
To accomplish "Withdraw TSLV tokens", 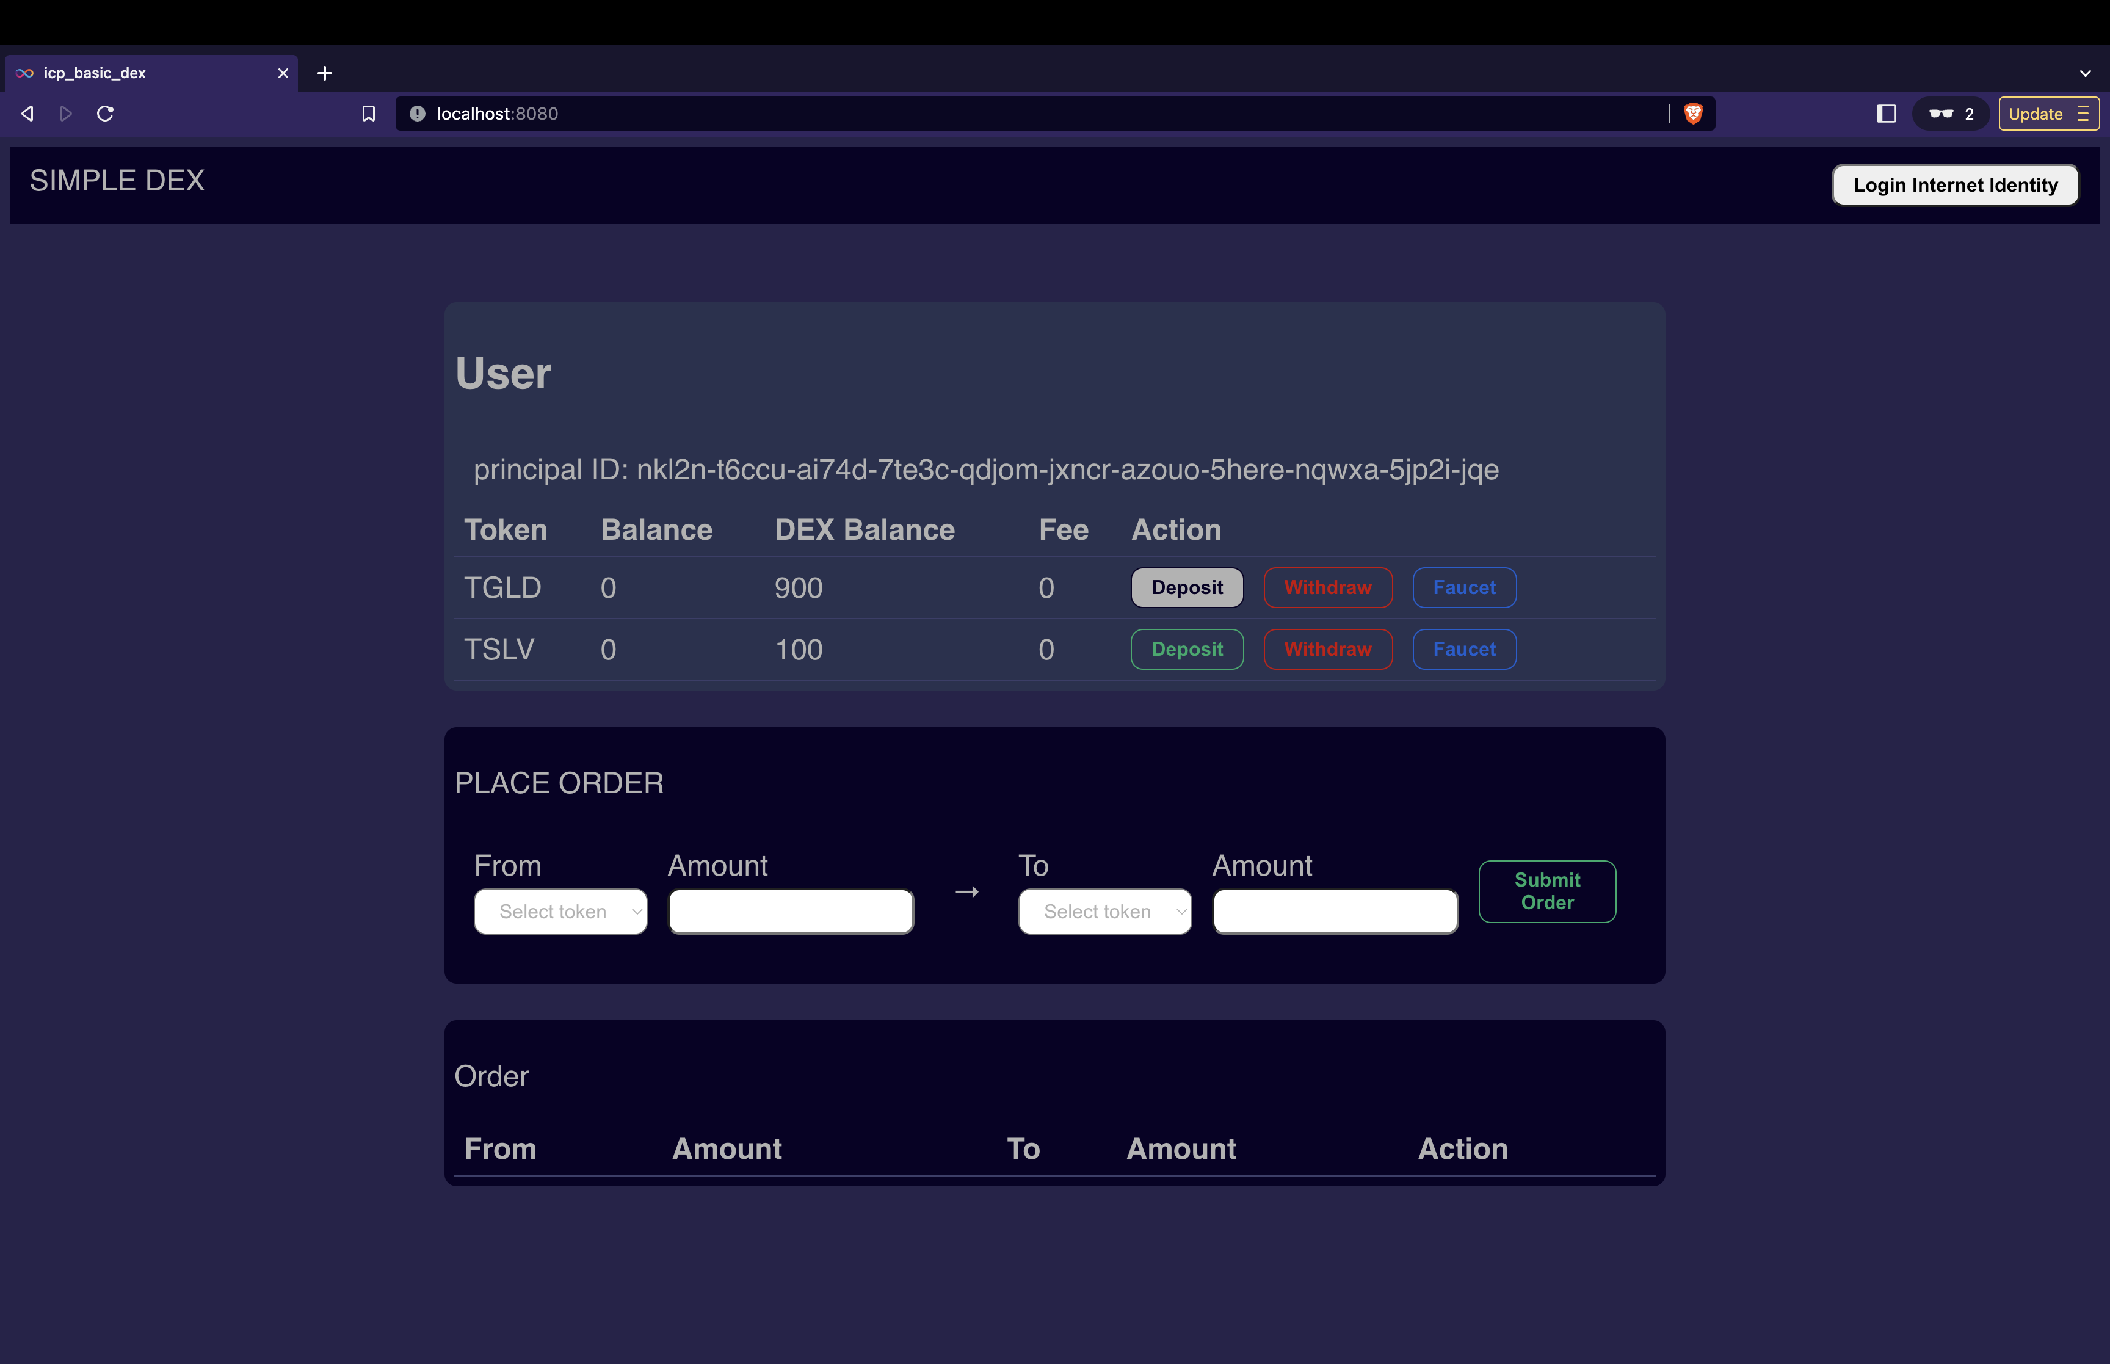I will pos(1327,649).
